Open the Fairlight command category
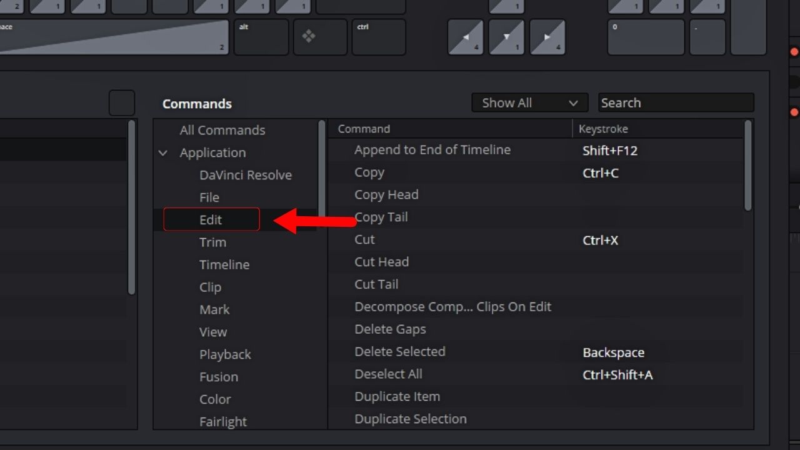800x450 pixels. point(223,422)
